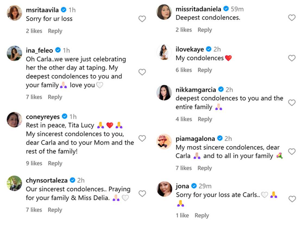Open the nikkamgarcia username link
The width and height of the screenshot is (304, 225).
click(196, 90)
